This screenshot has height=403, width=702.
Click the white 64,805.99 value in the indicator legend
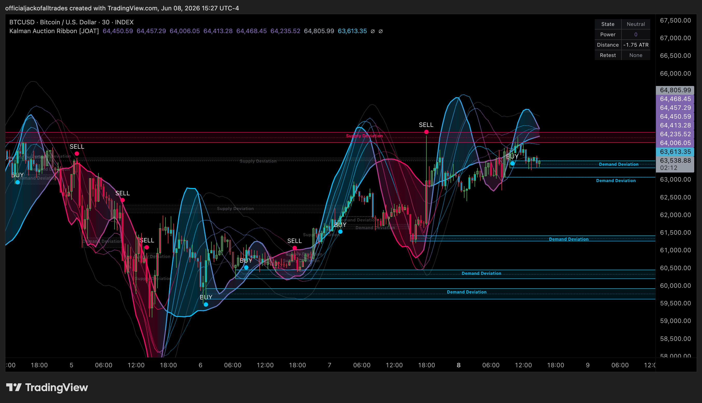tap(319, 31)
